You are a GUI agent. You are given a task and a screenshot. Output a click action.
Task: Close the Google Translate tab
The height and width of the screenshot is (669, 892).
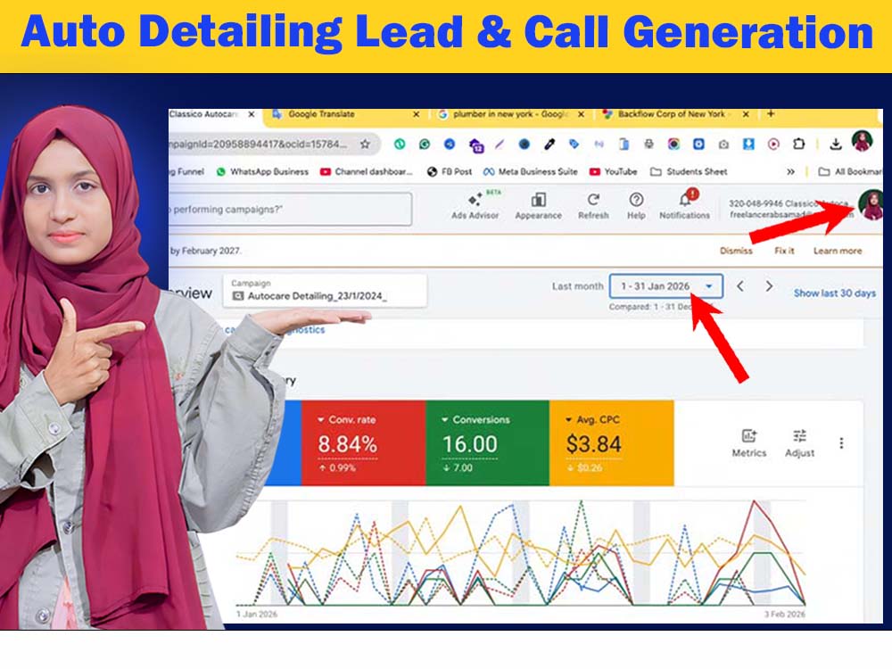[x=416, y=114]
